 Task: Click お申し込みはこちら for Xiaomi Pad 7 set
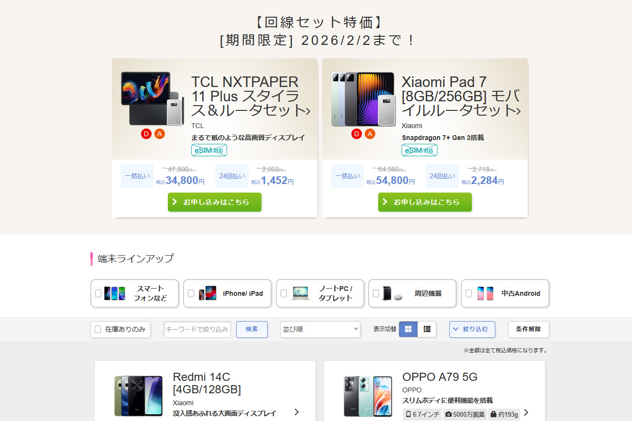(425, 202)
